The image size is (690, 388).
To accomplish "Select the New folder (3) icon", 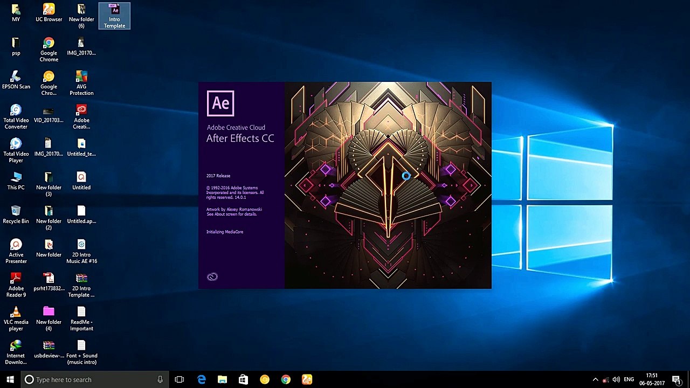I will coord(49,184).
